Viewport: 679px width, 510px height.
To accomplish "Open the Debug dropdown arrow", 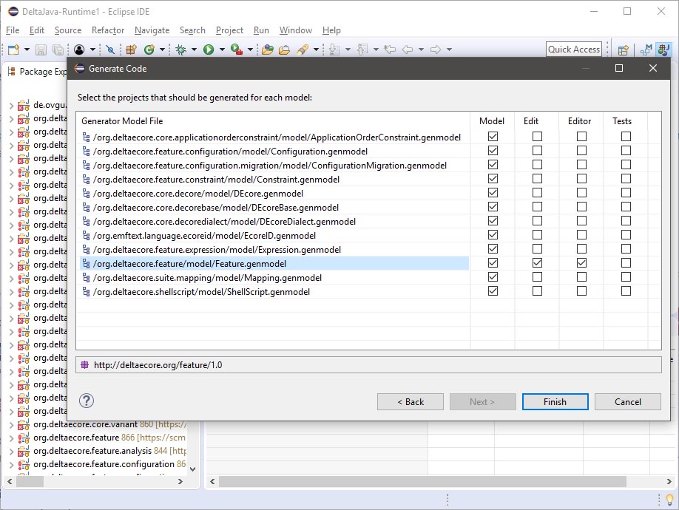I will pyautogui.click(x=194, y=50).
